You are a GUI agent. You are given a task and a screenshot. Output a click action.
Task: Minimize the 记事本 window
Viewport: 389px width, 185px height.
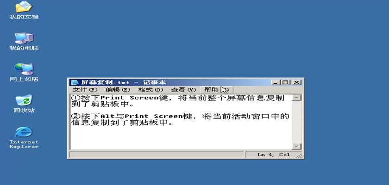[x=276, y=82]
